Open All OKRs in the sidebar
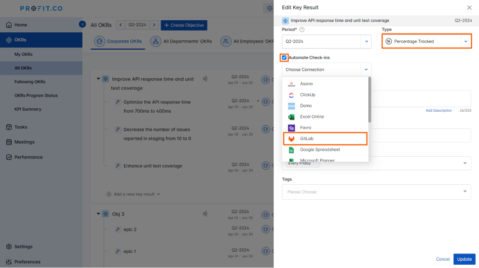The height and width of the screenshot is (268, 479). click(23, 68)
